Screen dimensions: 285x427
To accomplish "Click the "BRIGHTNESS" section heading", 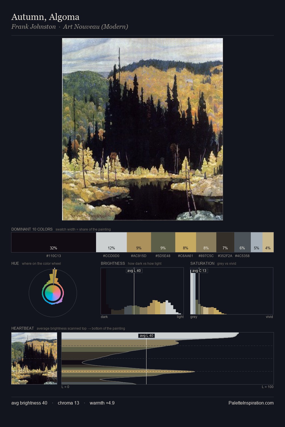I will pos(113,264).
